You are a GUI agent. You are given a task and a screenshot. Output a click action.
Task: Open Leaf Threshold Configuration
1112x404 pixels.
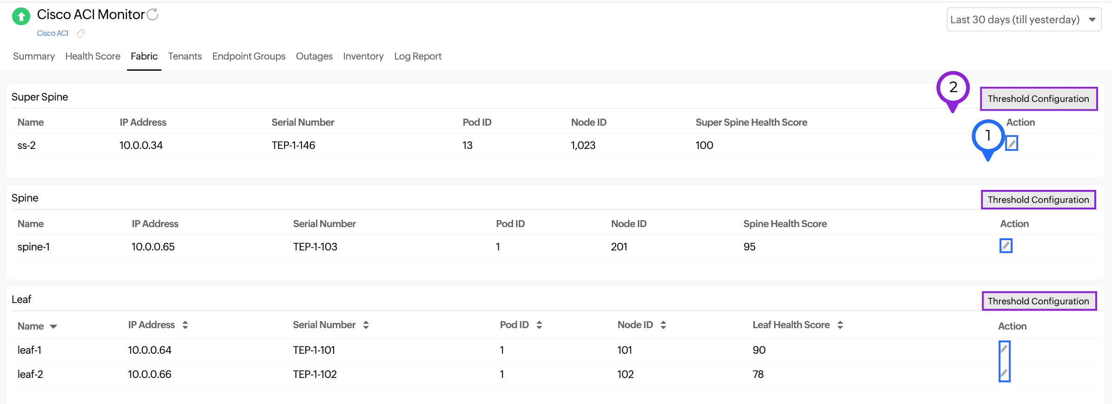[1038, 301]
